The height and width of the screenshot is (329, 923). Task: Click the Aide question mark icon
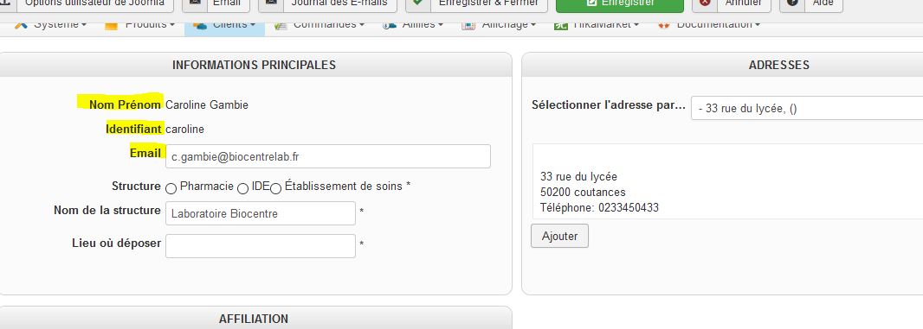coord(792,3)
